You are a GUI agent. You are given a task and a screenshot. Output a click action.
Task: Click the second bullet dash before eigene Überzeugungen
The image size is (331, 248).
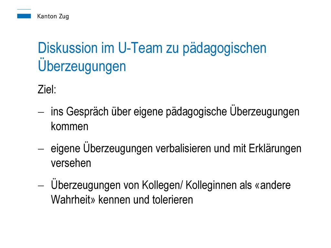tap(41, 149)
